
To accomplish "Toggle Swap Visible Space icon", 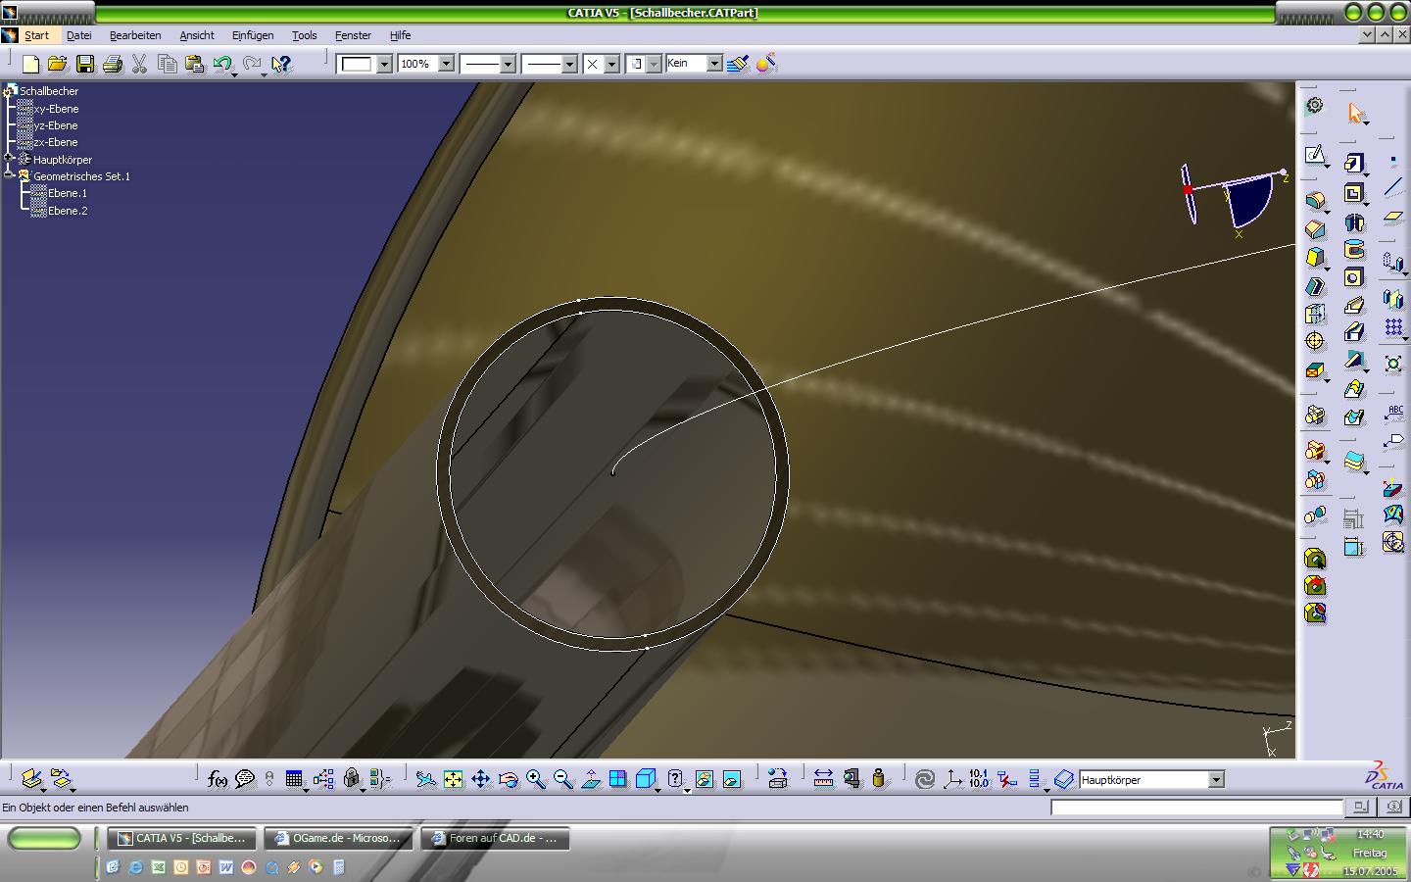I will click(731, 779).
